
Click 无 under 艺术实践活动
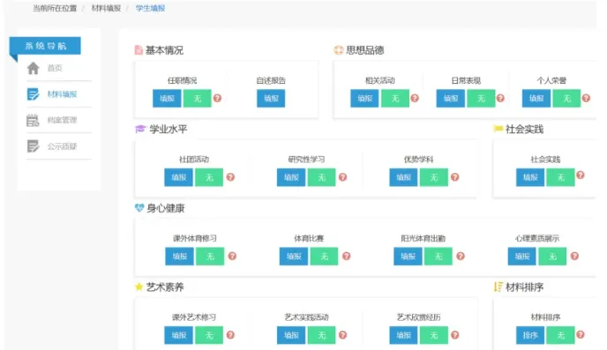pyautogui.click(x=322, y=335)
